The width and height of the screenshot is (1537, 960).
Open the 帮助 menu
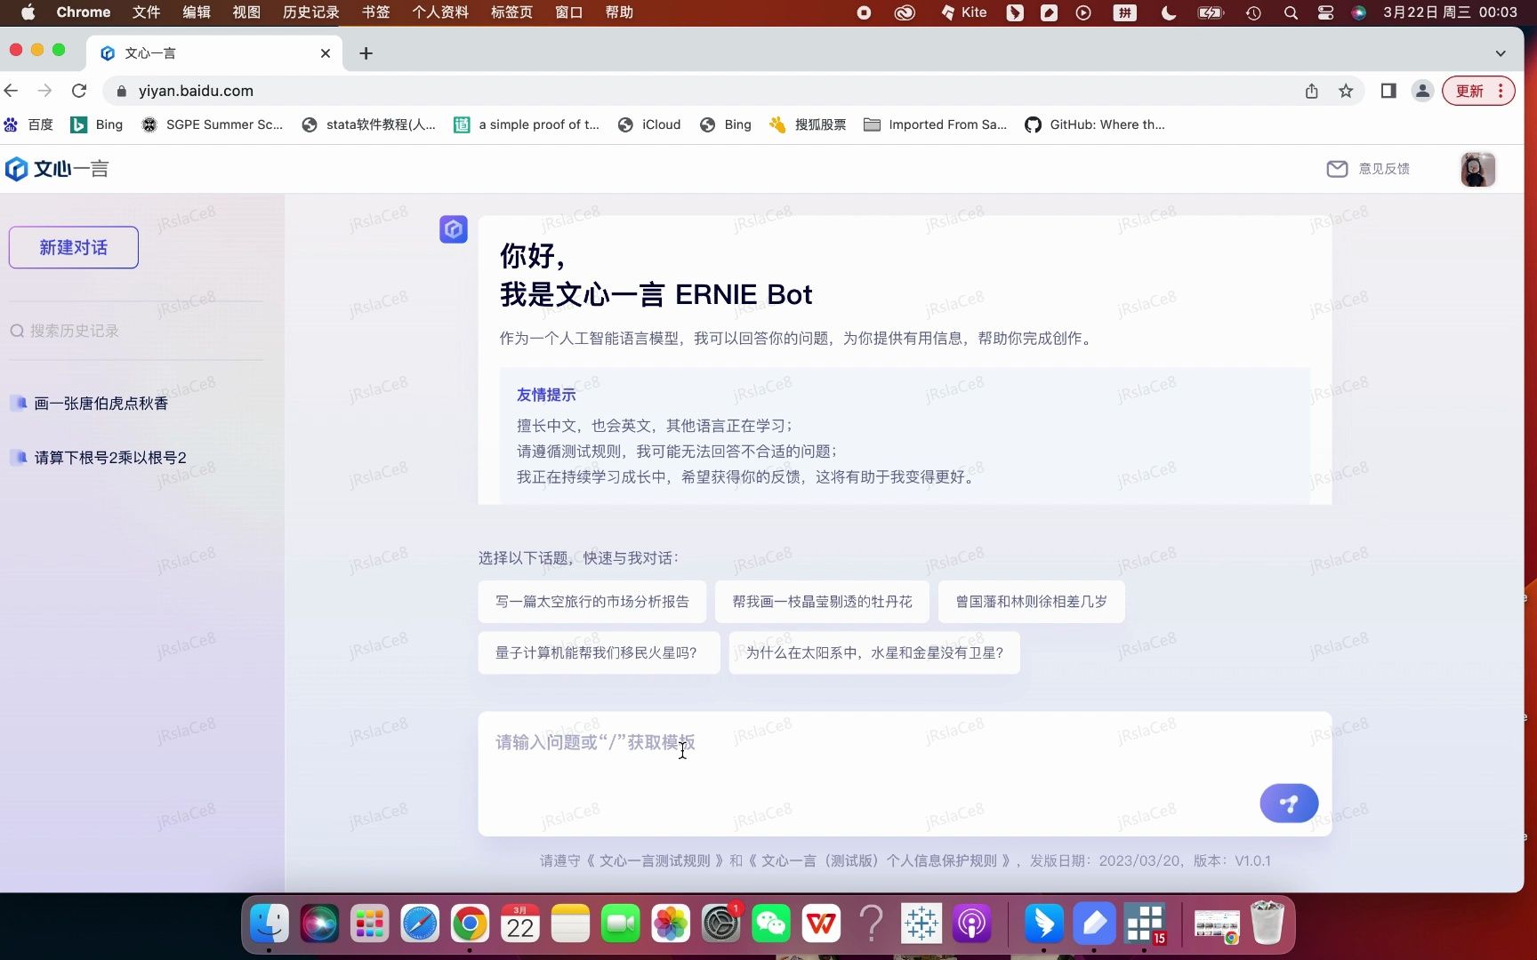coord(619,12)
